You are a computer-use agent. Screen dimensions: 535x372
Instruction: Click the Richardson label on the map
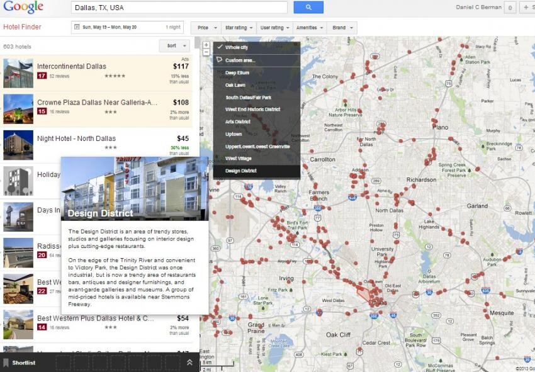pyautogui.click(x=421, y=179)
